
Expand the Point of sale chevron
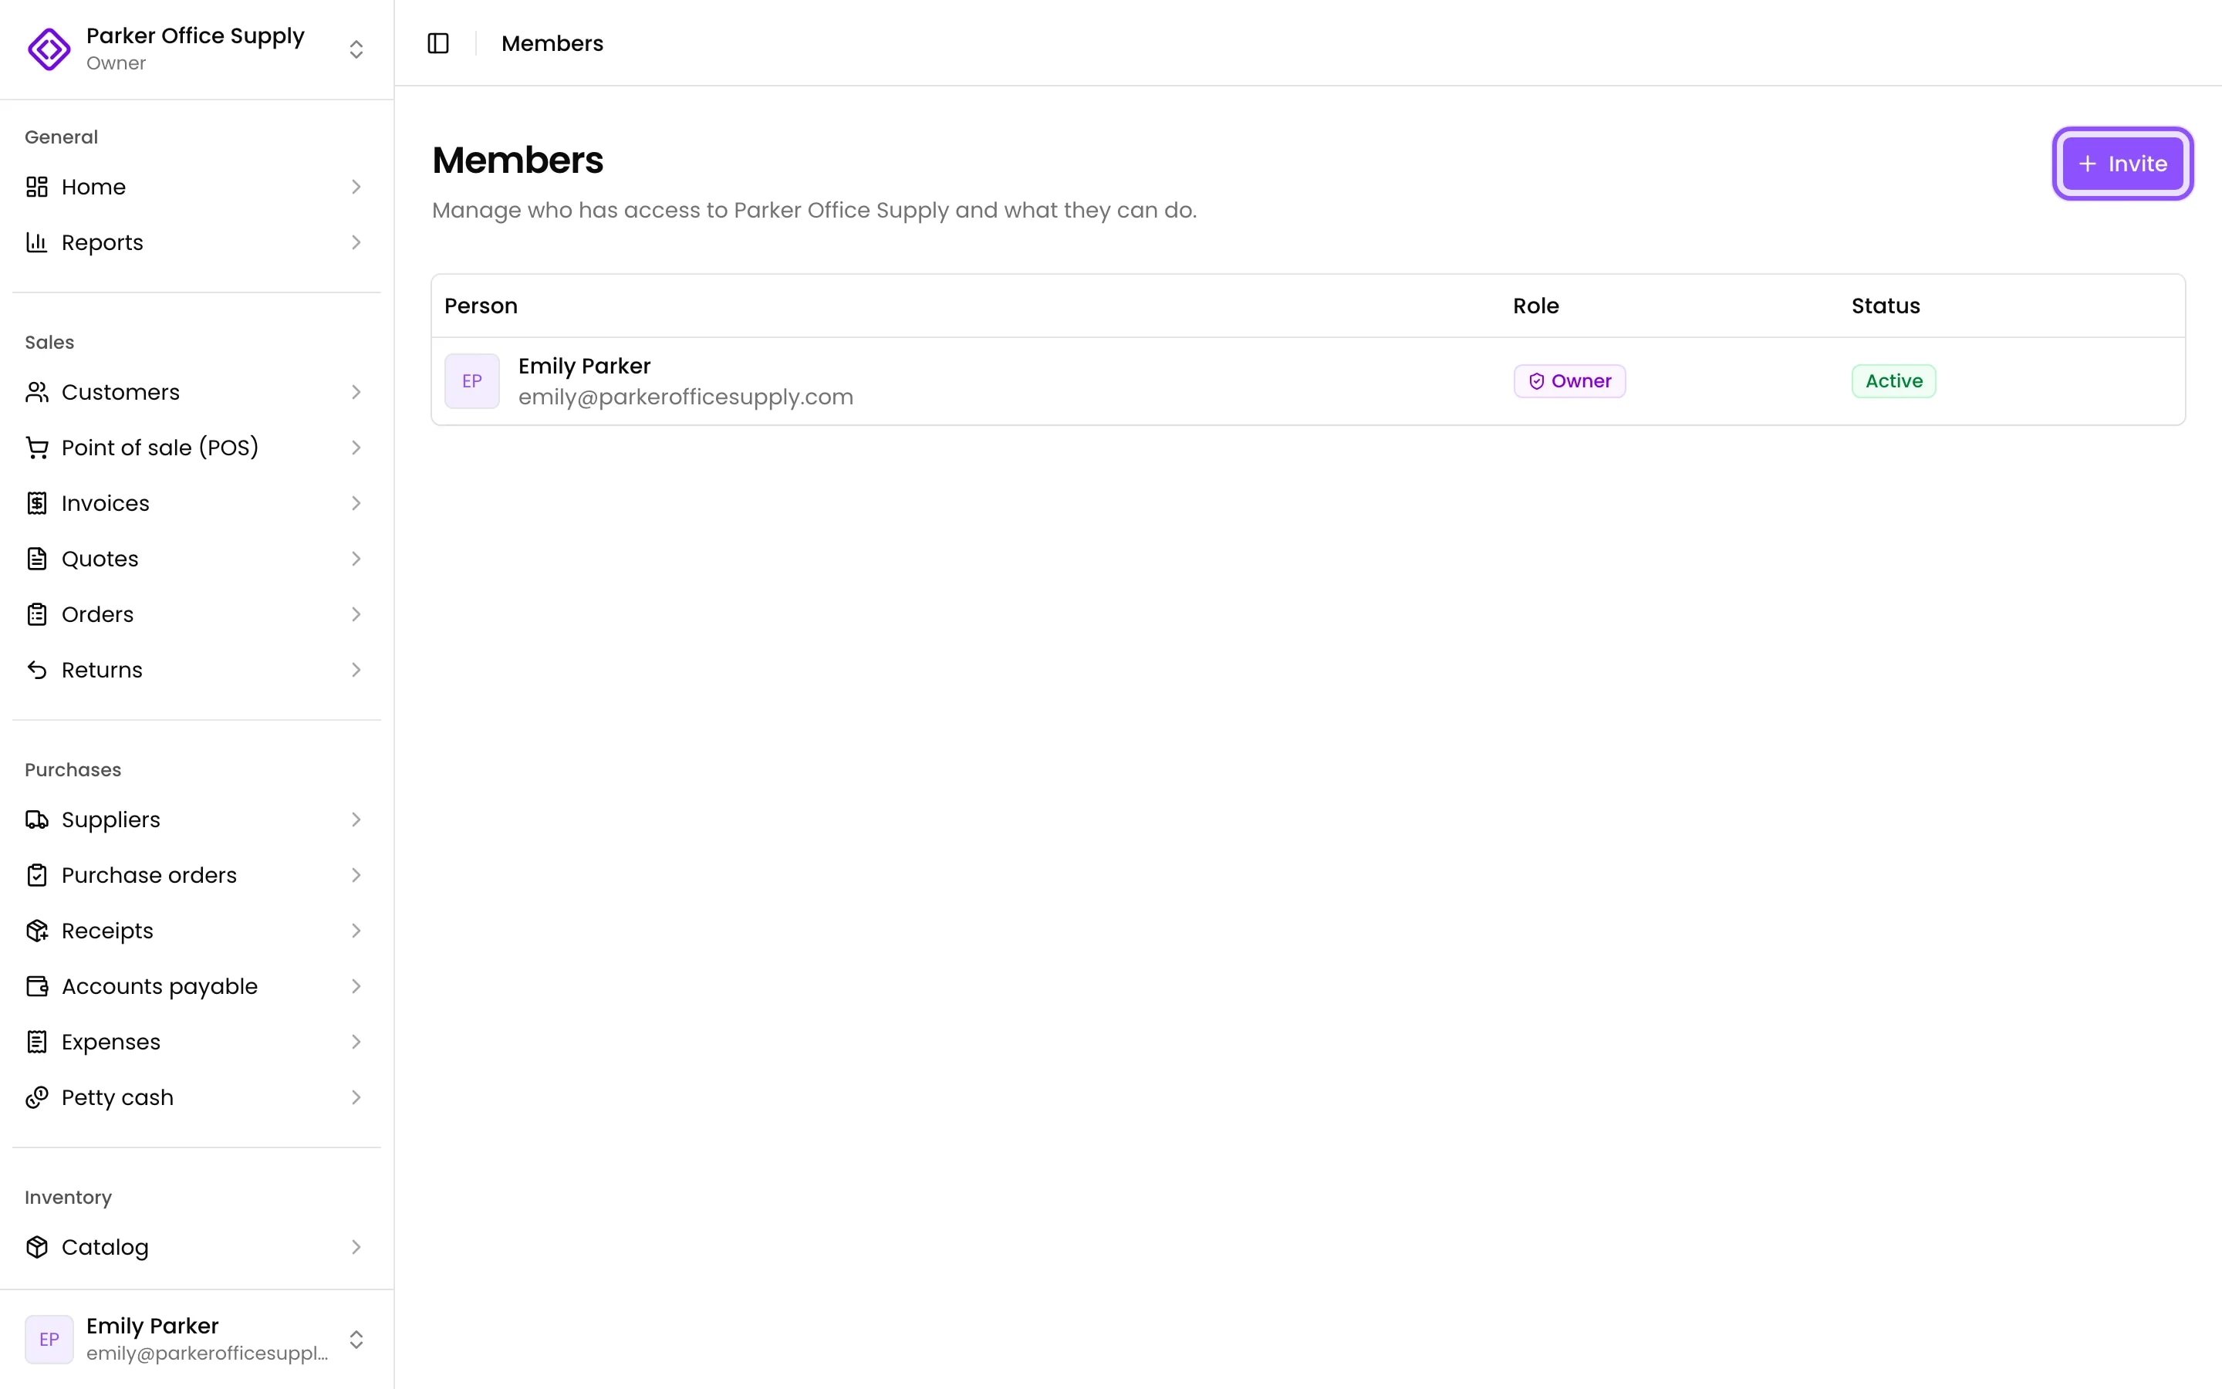(x=356, y=448)
